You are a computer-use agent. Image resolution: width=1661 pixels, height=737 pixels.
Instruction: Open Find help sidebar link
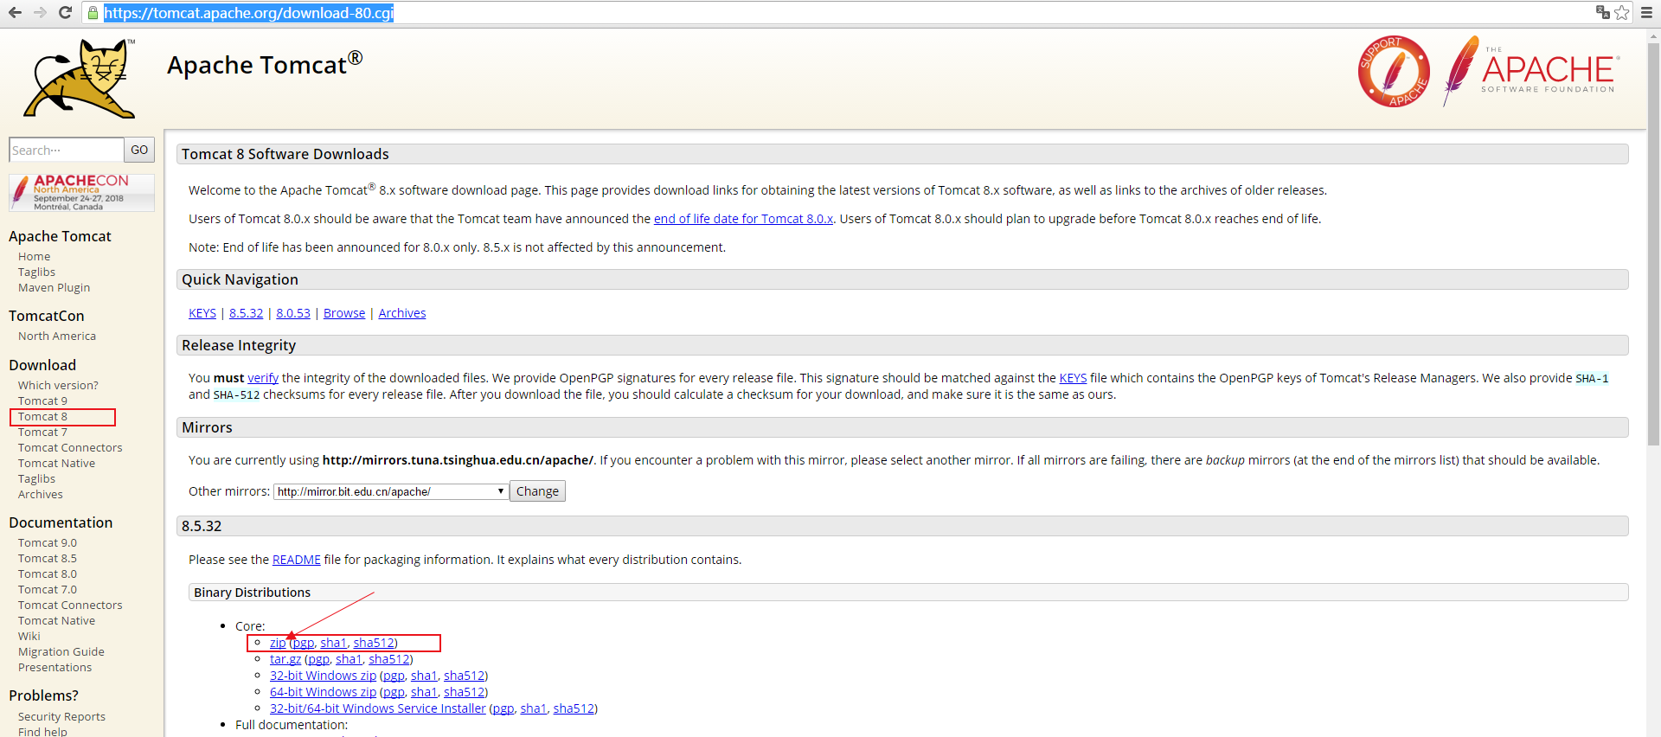42,731
